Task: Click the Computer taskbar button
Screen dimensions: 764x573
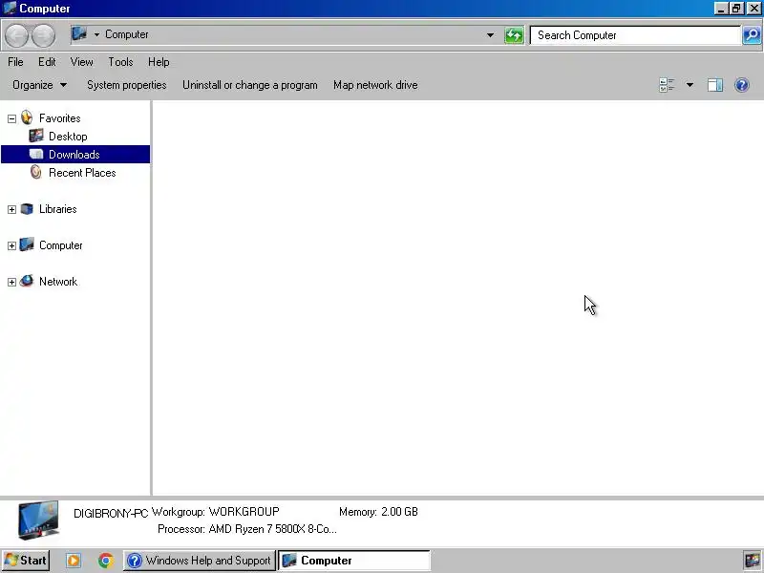Action: pyautogui.click(x=354, y=561)
